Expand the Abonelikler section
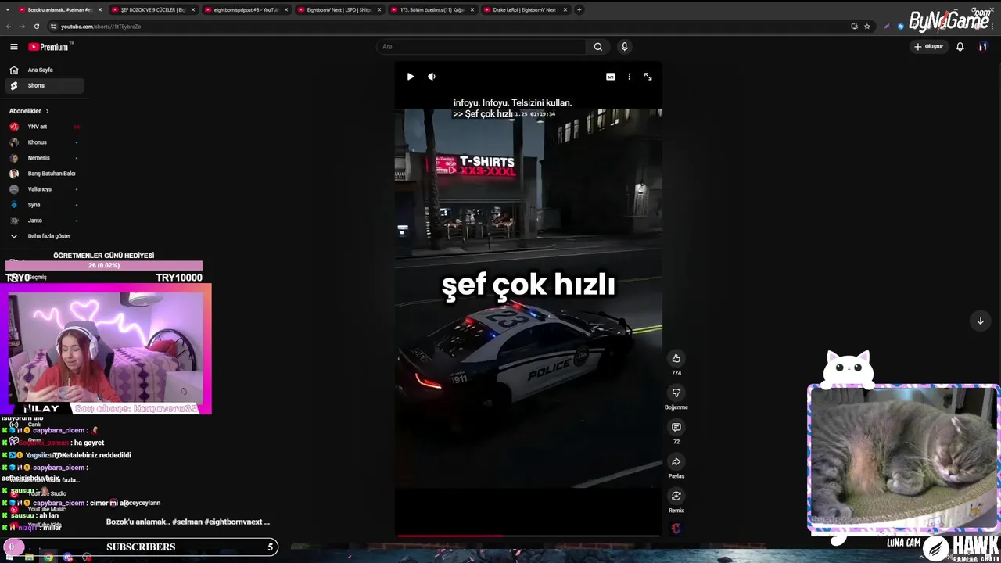1001x563 pixels. 30,111
